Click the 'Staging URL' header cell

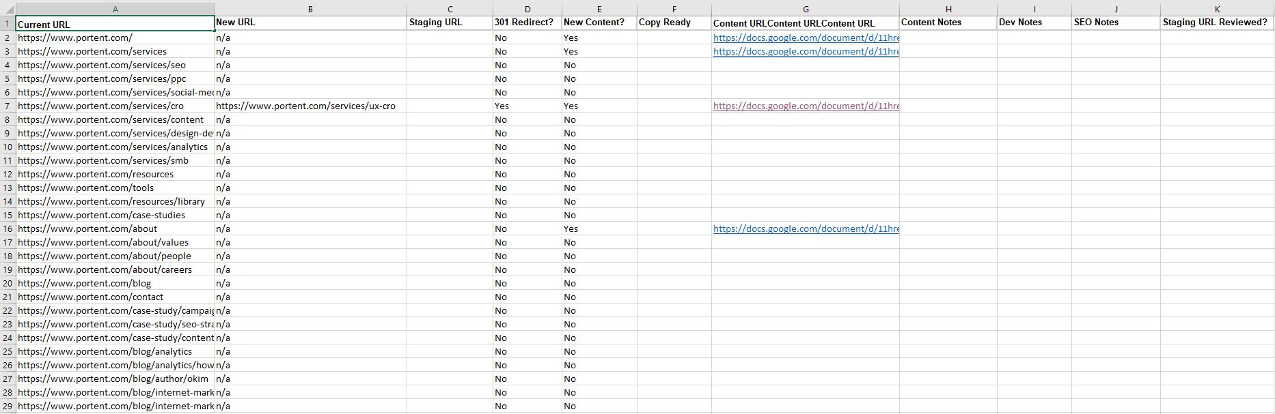point(450,23)
